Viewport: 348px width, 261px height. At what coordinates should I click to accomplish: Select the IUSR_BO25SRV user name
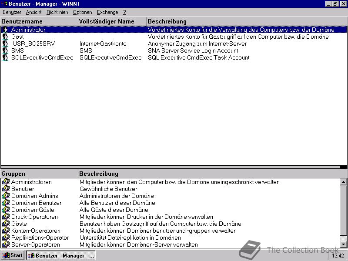[33, 44]
